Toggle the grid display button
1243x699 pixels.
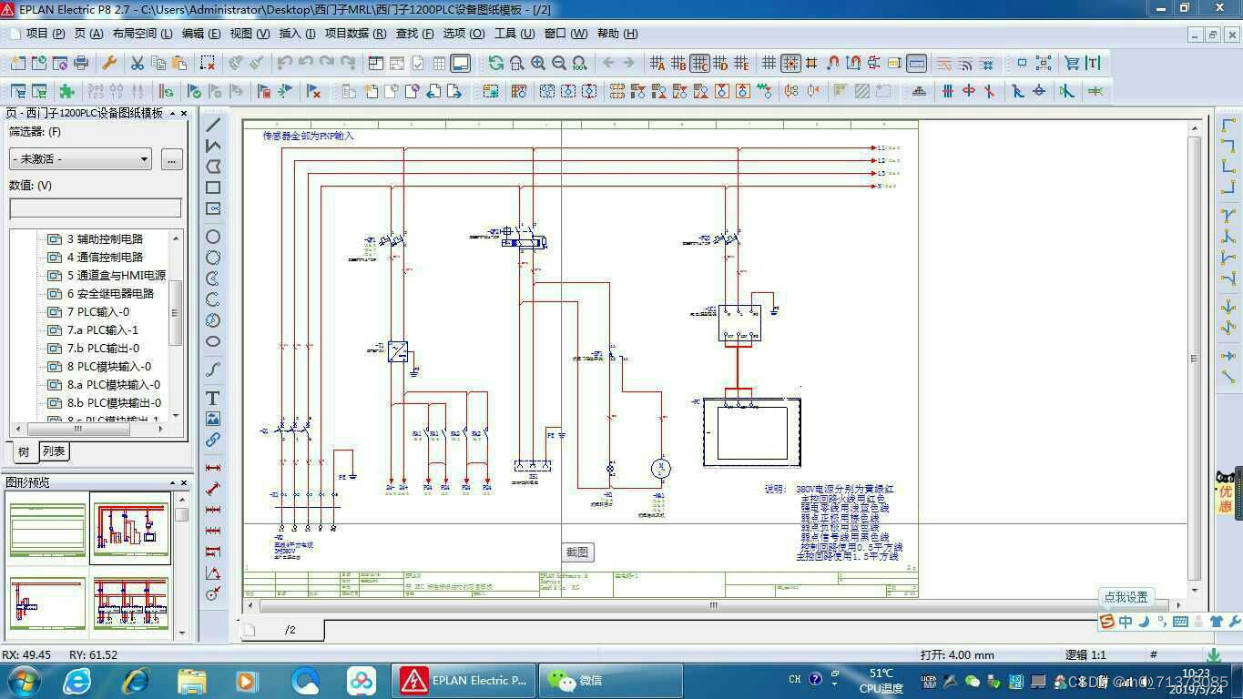click(x=769, y=63)
